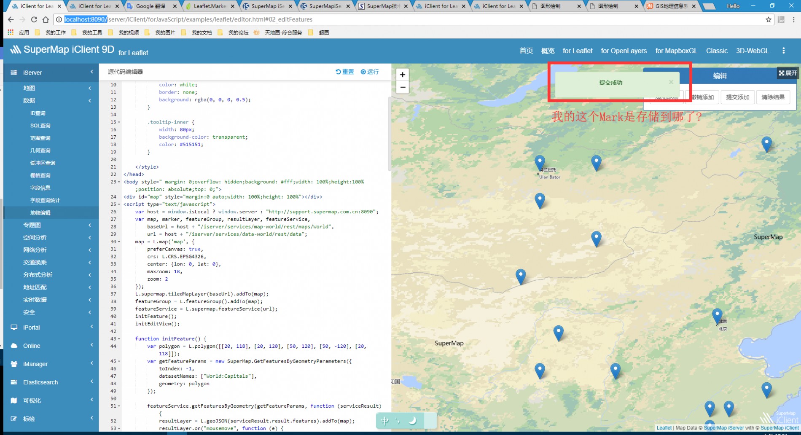Expand the 安全 sidebar group
Screen dimensions: 801x435
[51, 312]
